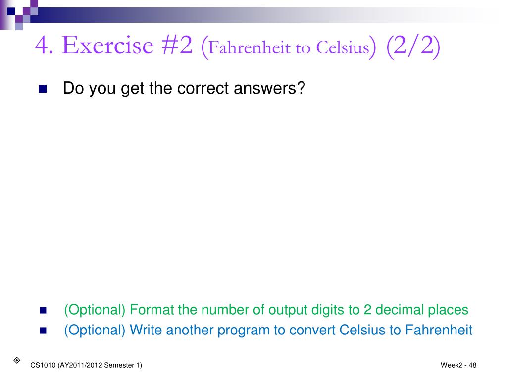Screen dimensions: 507x380
Task: Click the dark navy square in the corner decoration
Action: tap(11, 11)
